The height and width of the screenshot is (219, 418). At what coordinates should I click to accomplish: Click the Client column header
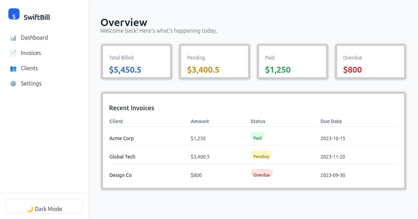point(116,121)
